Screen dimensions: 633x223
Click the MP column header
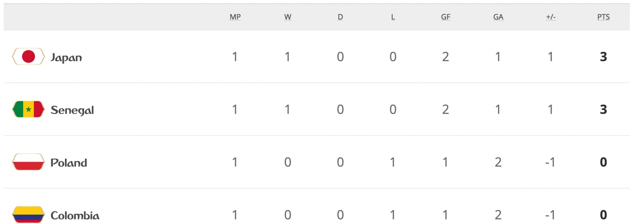[x=235, y=17]
